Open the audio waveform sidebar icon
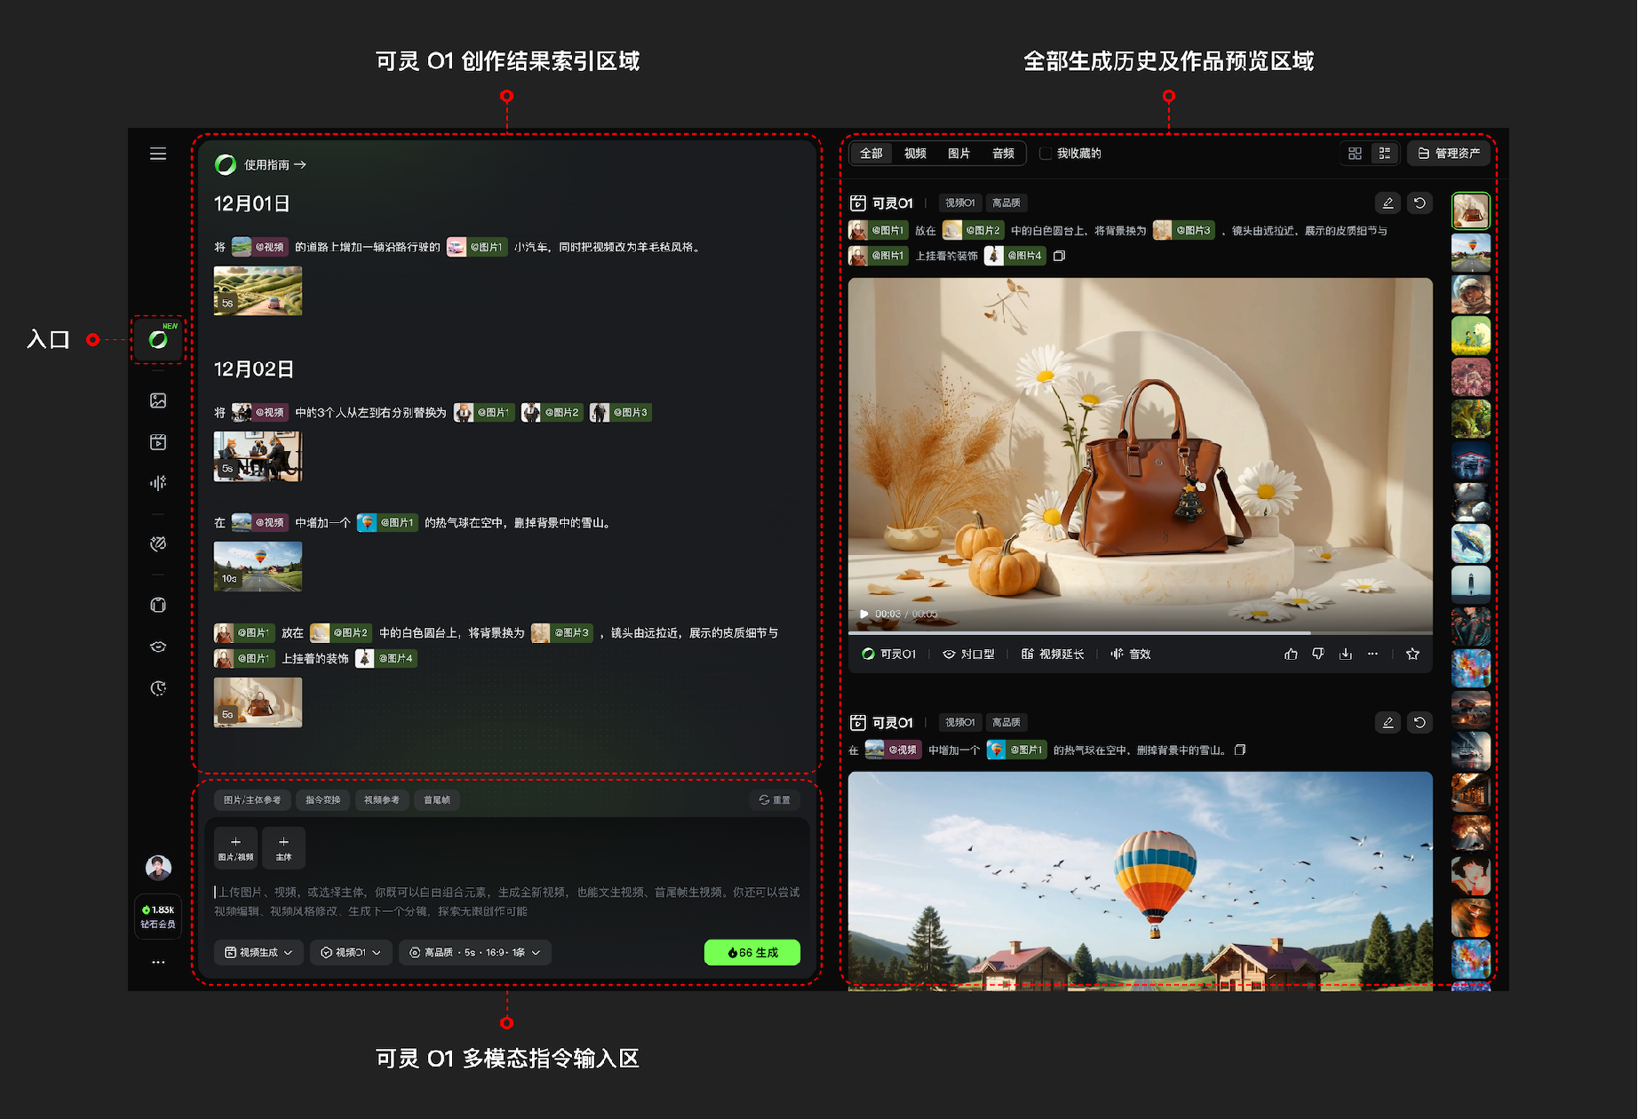The width and height of the screenshot is (1638, 1119). (158, 483)
